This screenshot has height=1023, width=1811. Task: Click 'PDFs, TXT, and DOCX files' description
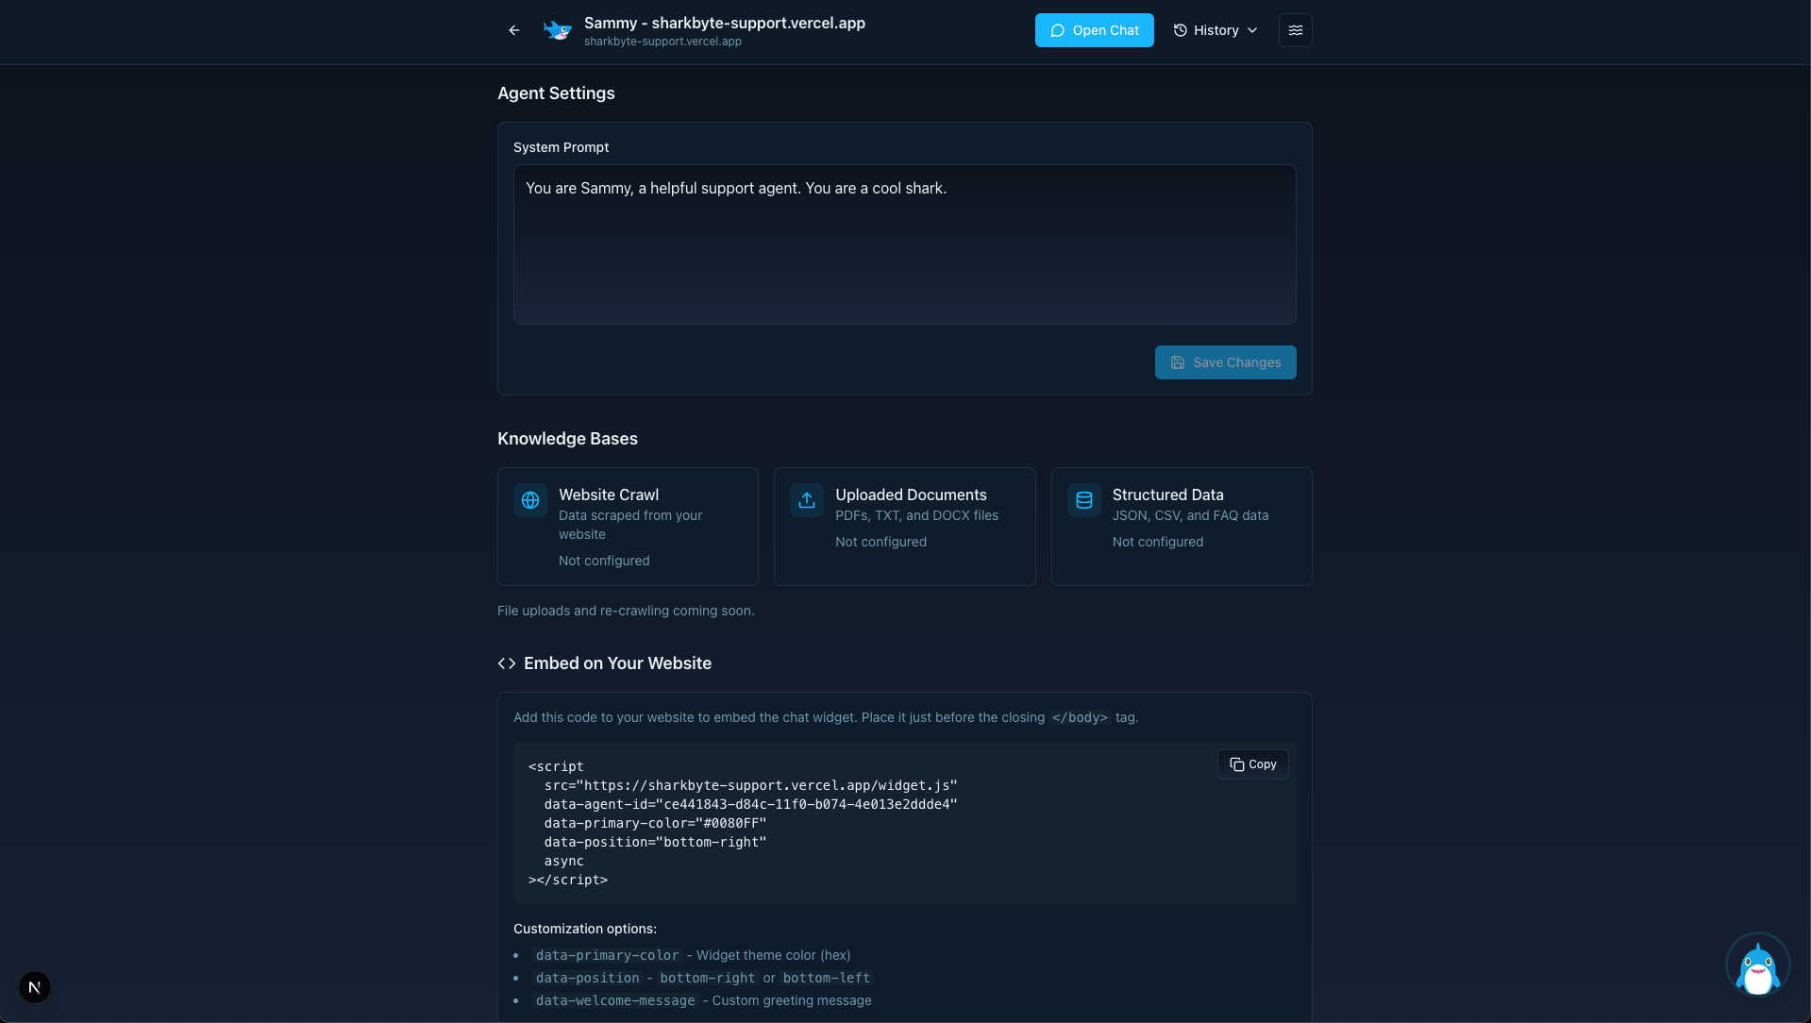pos(916,515)
